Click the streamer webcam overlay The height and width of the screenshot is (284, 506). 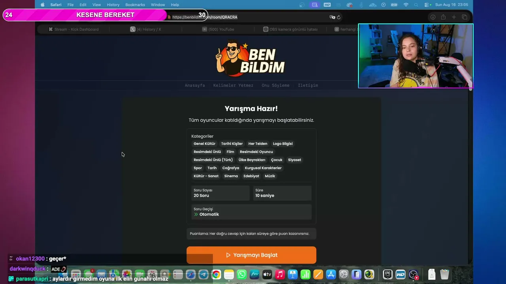click(415, 56)
